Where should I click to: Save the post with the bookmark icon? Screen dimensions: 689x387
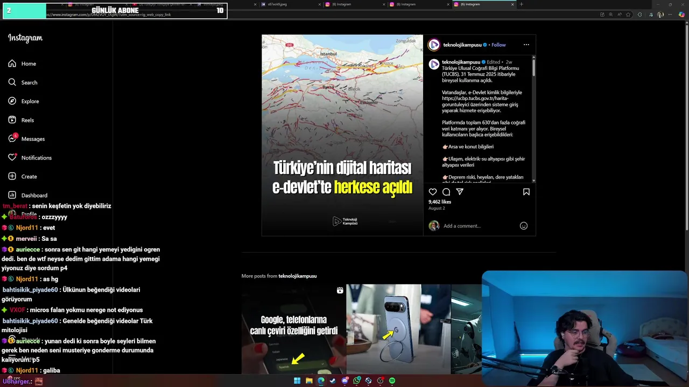tap(526, 192)
